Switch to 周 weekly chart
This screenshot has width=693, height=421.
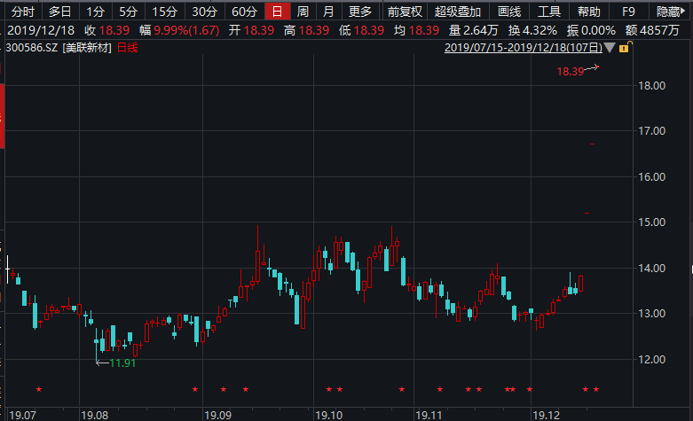click(x=303, y=12)
